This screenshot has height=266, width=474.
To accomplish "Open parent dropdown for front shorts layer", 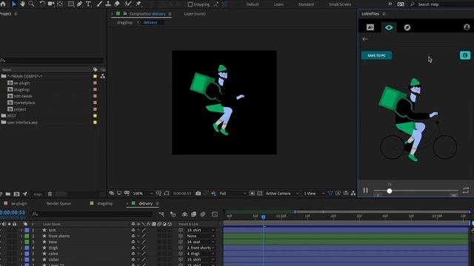I will click(201, 236).
